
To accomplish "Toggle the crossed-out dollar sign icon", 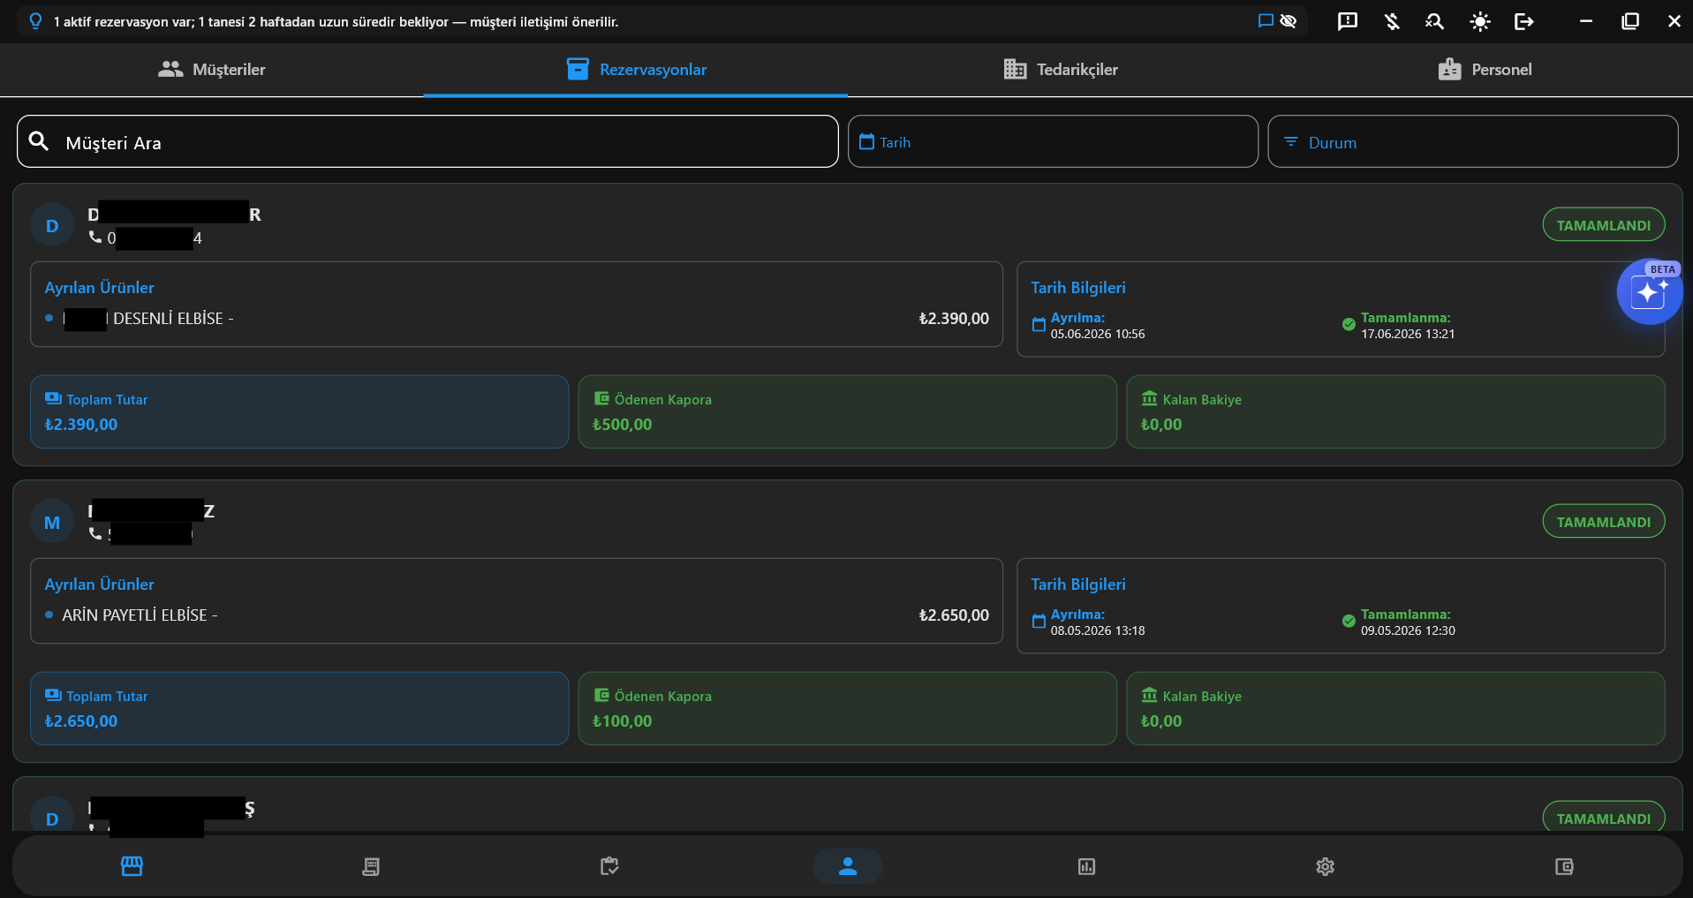I will coord(1392,21).
